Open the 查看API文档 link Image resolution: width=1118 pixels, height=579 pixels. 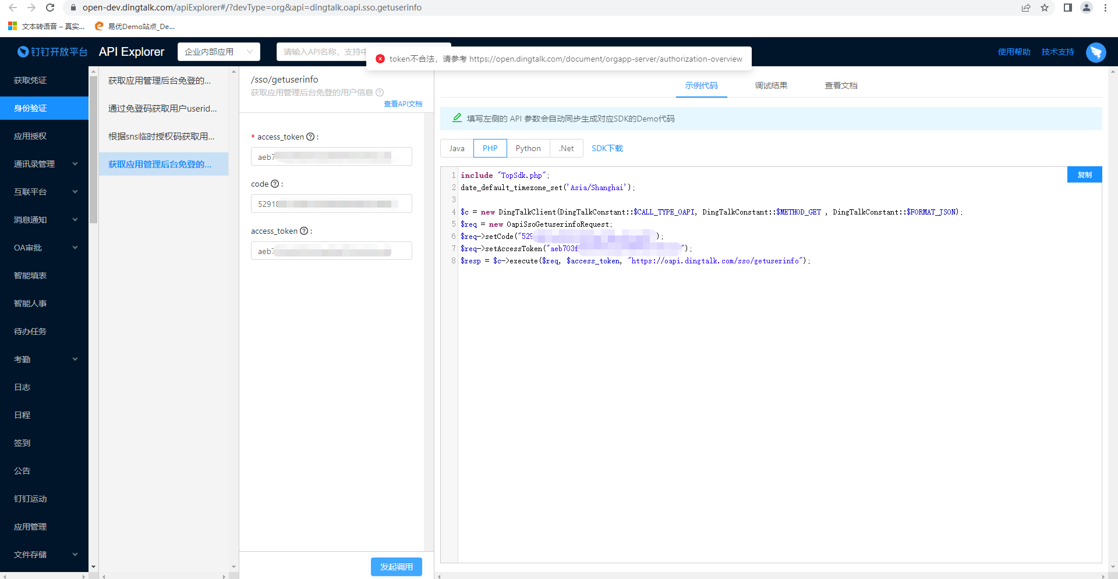click(403, 104)
